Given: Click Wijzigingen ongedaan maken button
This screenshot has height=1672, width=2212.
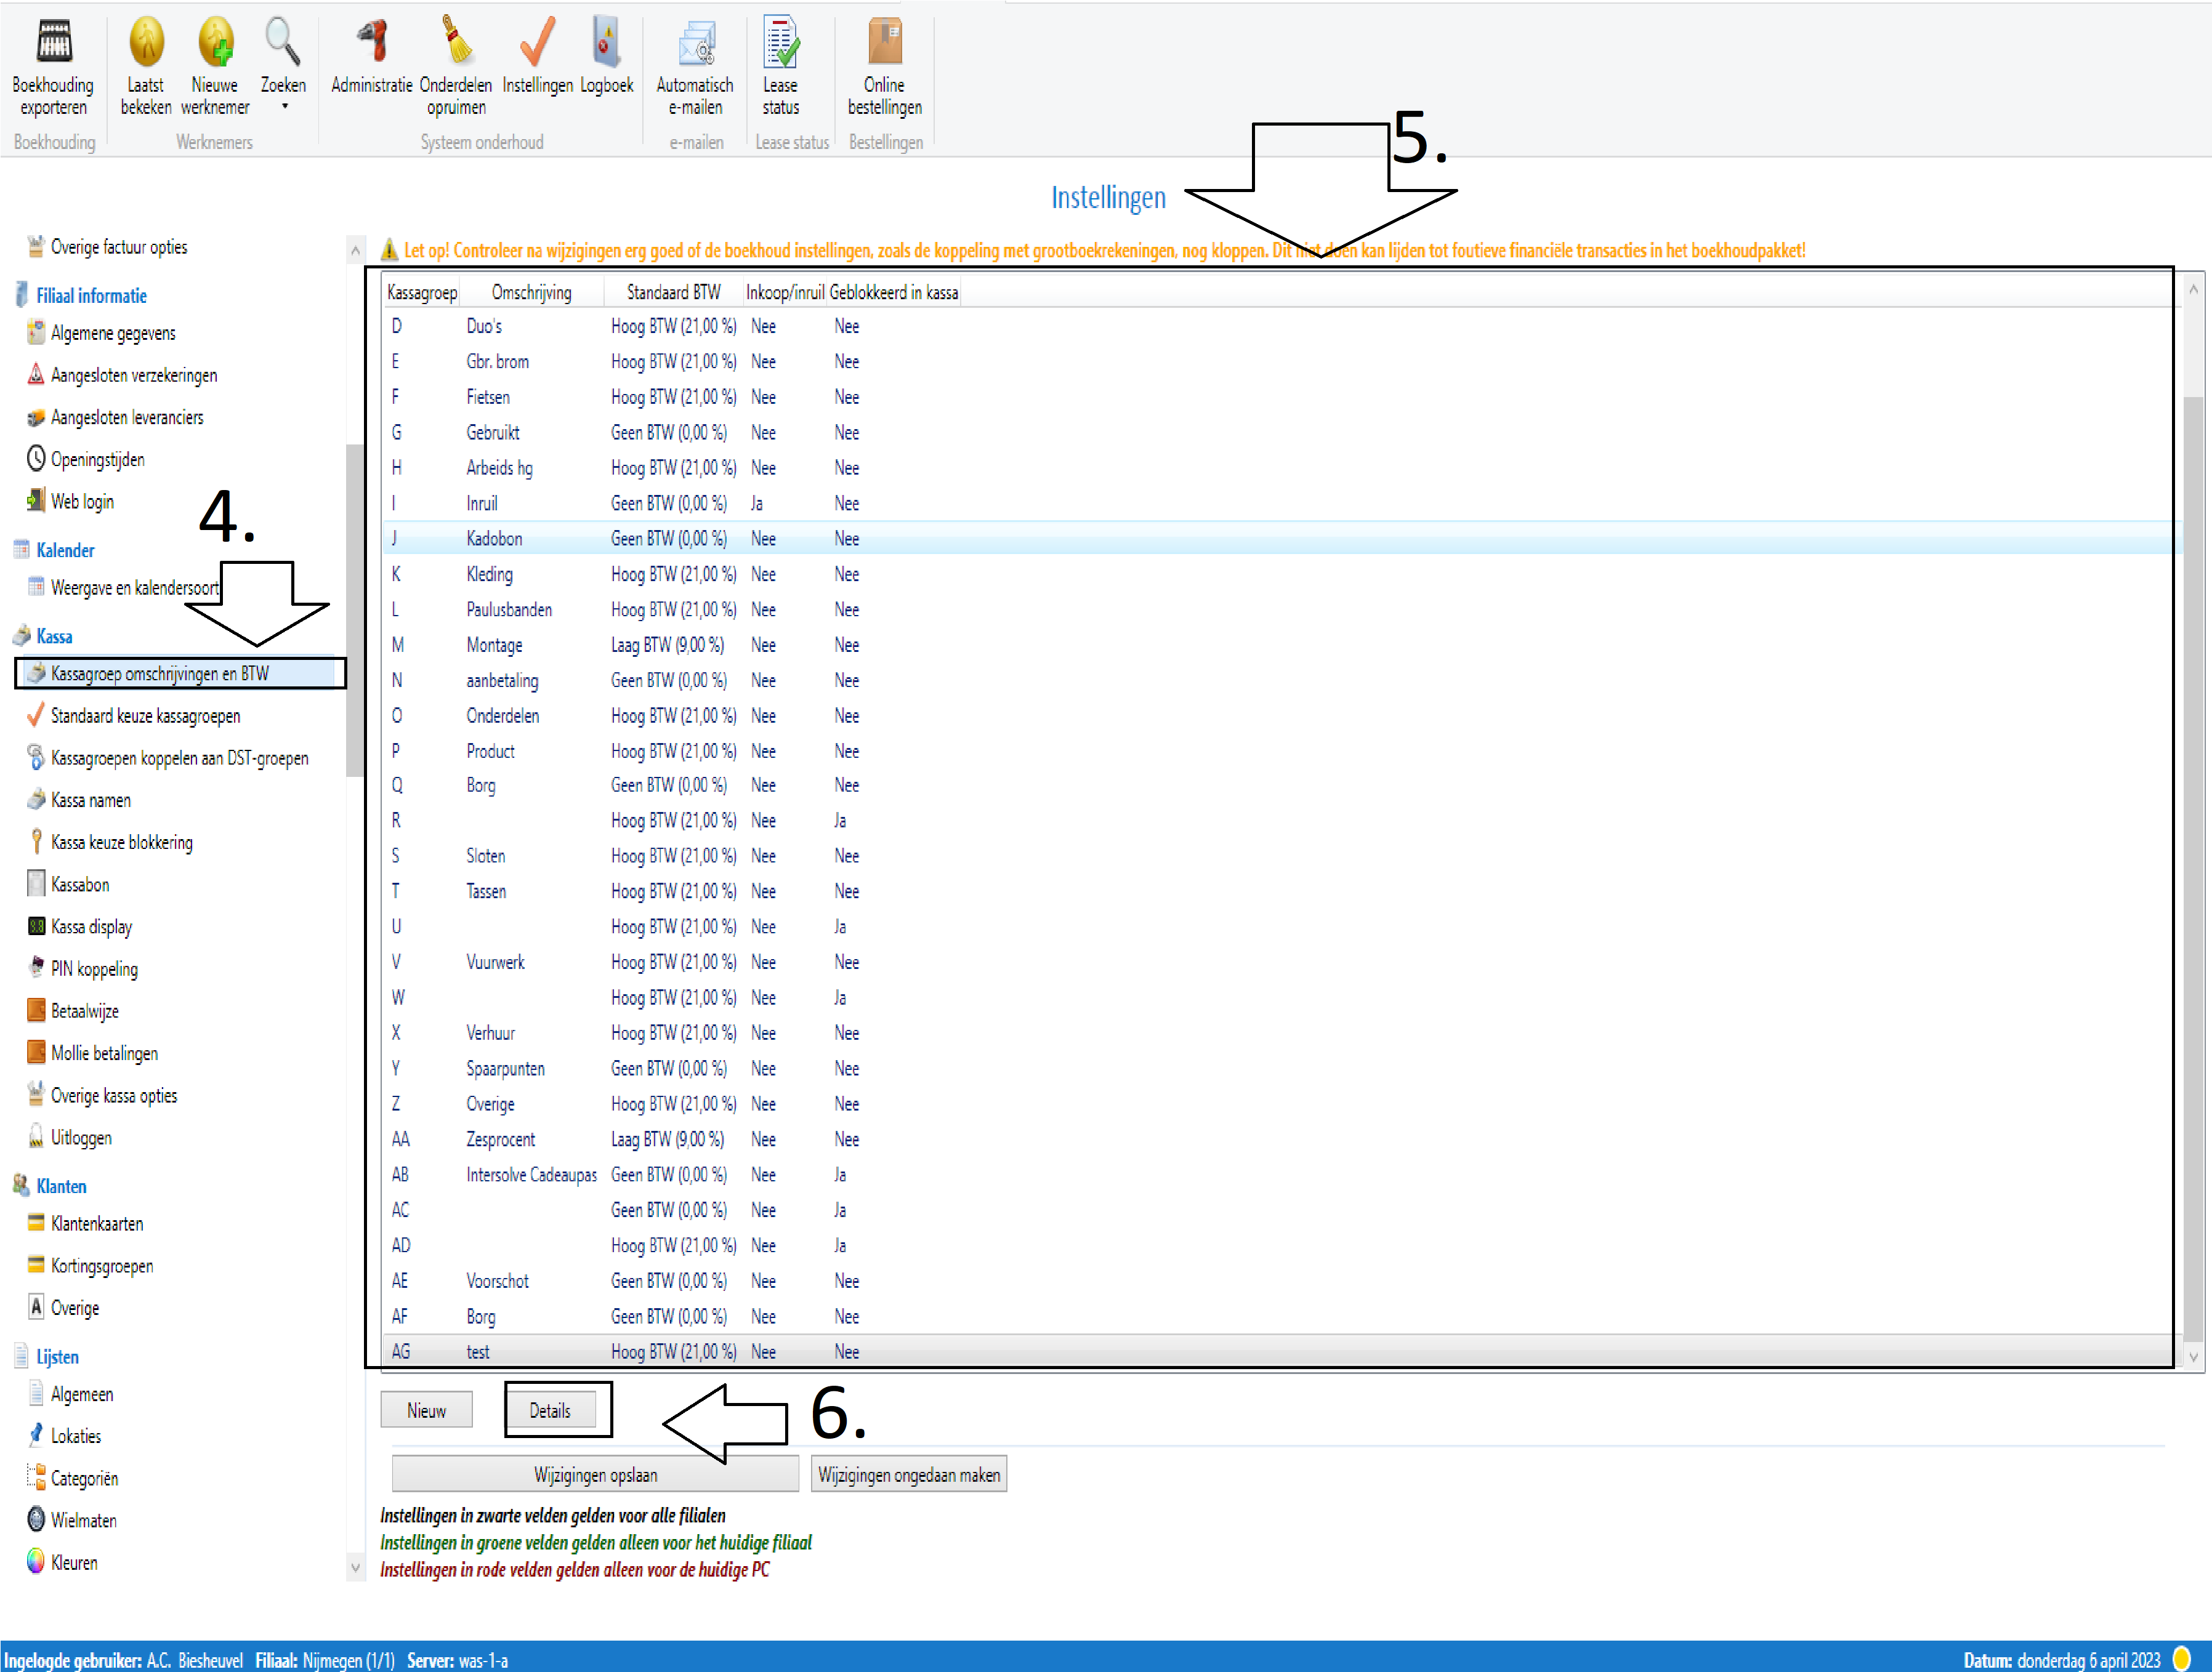Looking at the screenshot, I should coord(908,1475).
